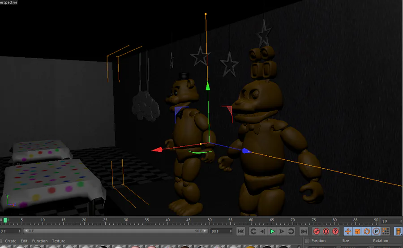Screen dimensions: 403x248
Task: Click the coordinate manager grip handle
Action: click(x=307, y=241)
